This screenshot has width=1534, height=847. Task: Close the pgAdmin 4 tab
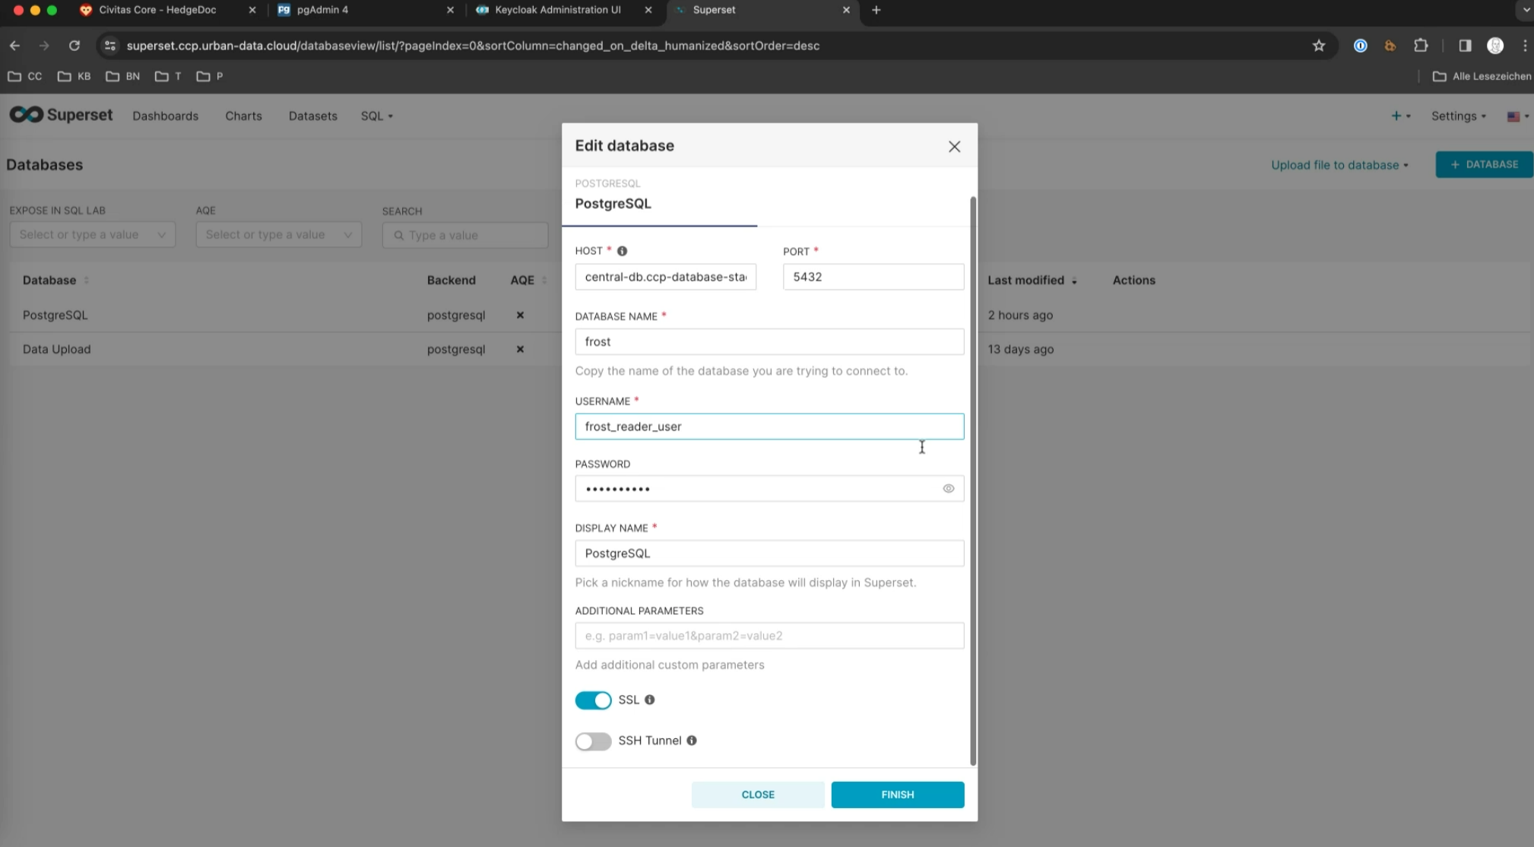(x=450, y=10)
